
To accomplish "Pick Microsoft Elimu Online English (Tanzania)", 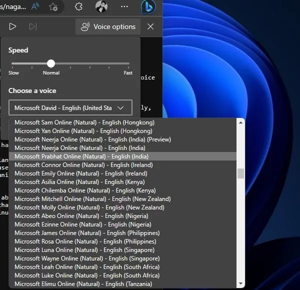I will pyautogui.click(x=122, y=284).
